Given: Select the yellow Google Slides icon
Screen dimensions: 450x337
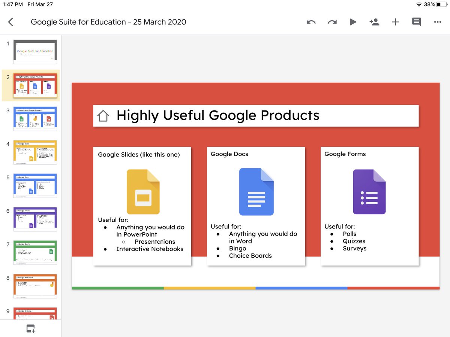Looking at the screenshot, I should tap(143, 192).
